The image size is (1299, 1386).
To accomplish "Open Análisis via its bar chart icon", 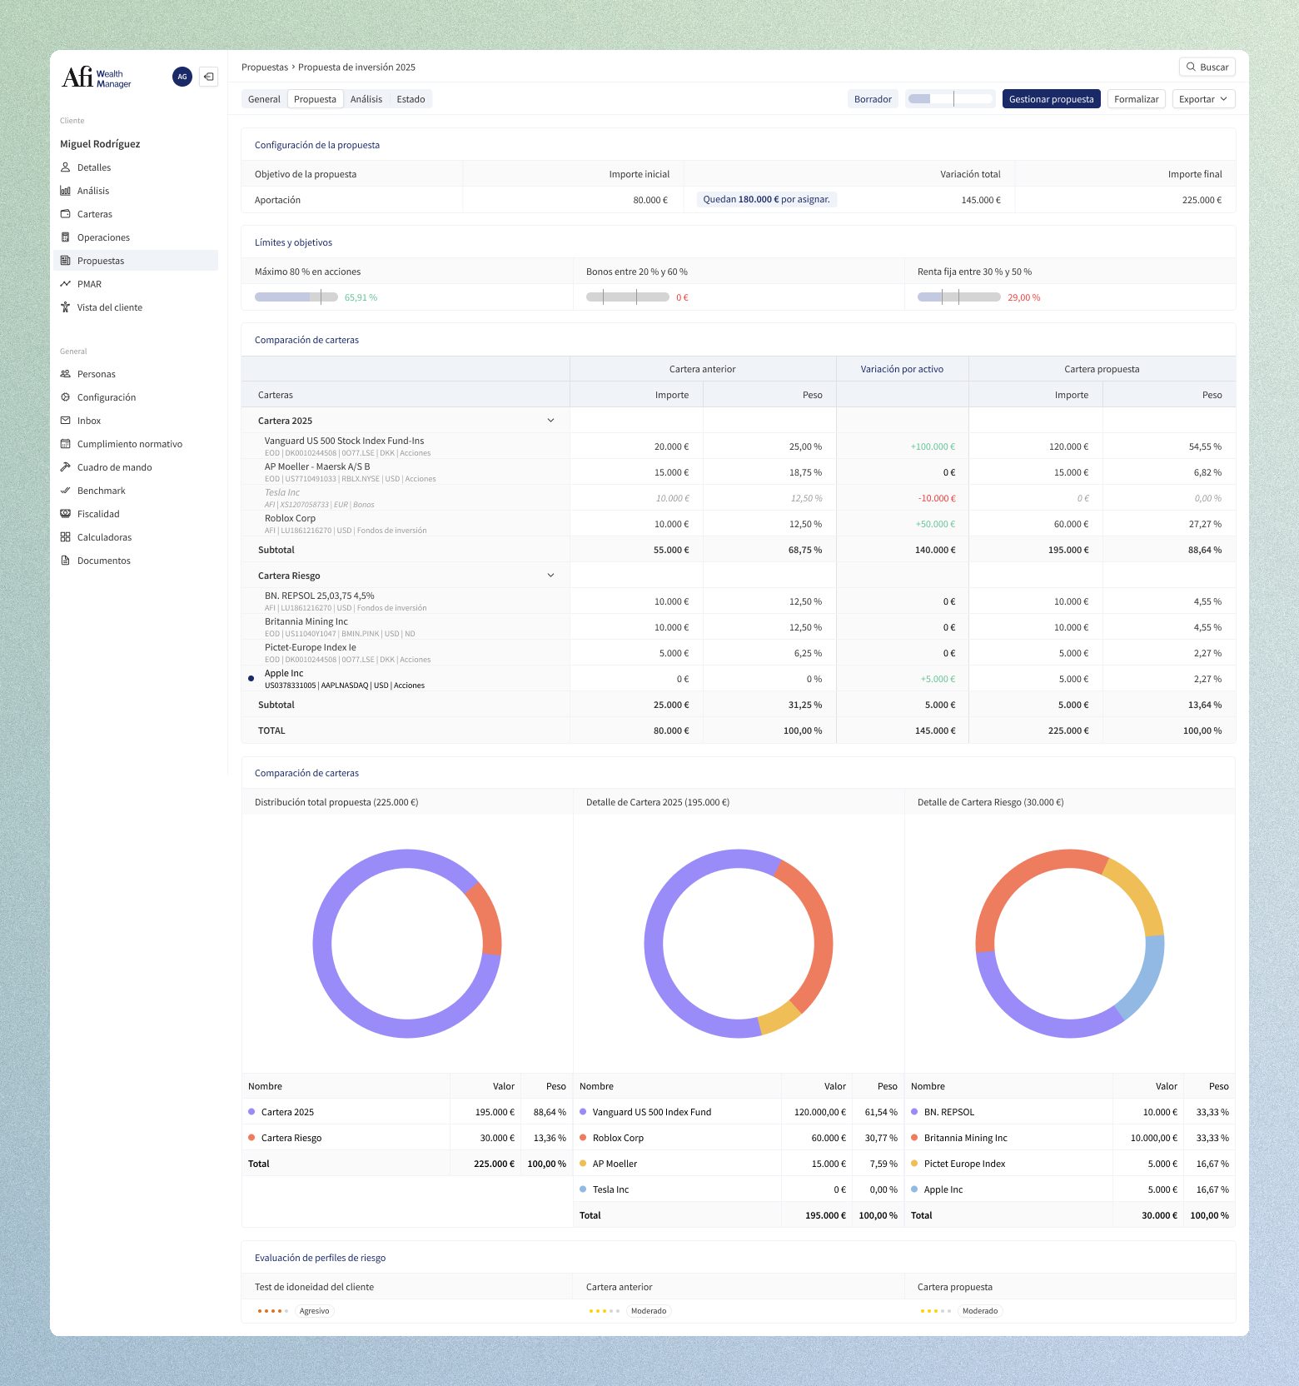I will [65, 191].
